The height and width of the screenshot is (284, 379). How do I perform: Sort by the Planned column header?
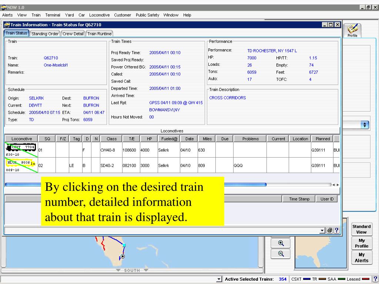pos(323,139)
